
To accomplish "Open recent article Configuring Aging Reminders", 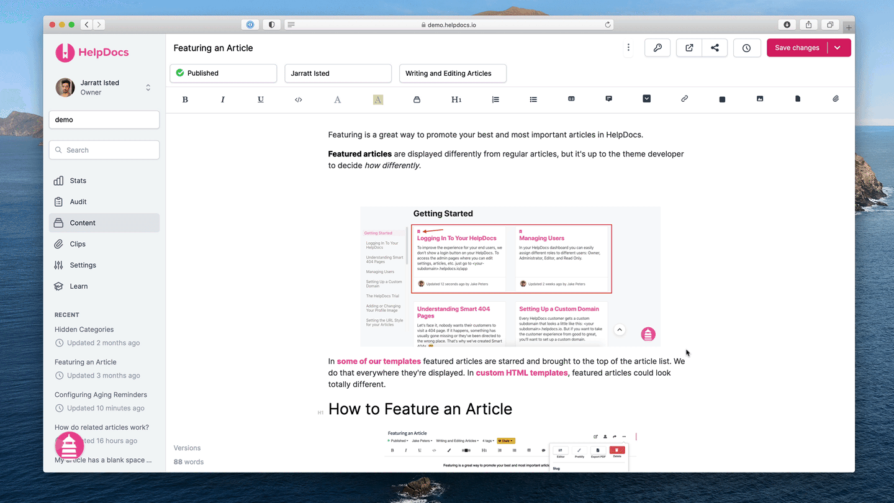I will pos(101,395).
